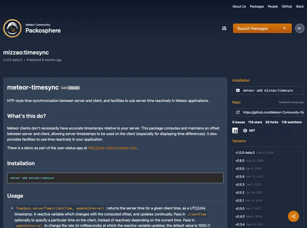Open GitHub in top navigation
The image size is (307, 228).
(x=286, y=6)
